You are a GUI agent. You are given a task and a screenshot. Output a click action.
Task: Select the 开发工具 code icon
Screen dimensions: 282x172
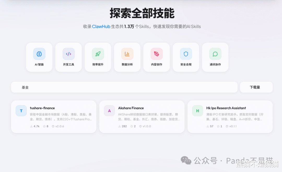(x=68, y=54)
